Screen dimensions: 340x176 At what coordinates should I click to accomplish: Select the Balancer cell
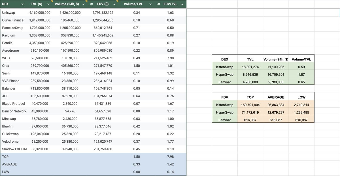coord(9,88)
